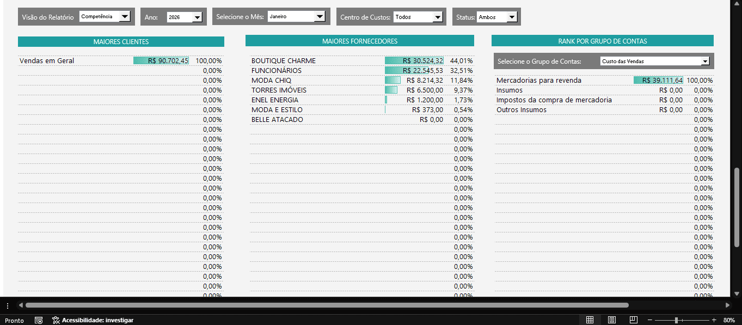Viewport: 742px width, 325px height.
Task: Click Acessibilidade: investigar status
Action: (97, 321)
